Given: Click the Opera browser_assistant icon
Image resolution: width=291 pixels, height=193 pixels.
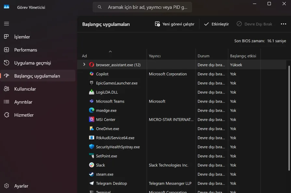Looking at the screenshot, I should (x=91, y=65).
